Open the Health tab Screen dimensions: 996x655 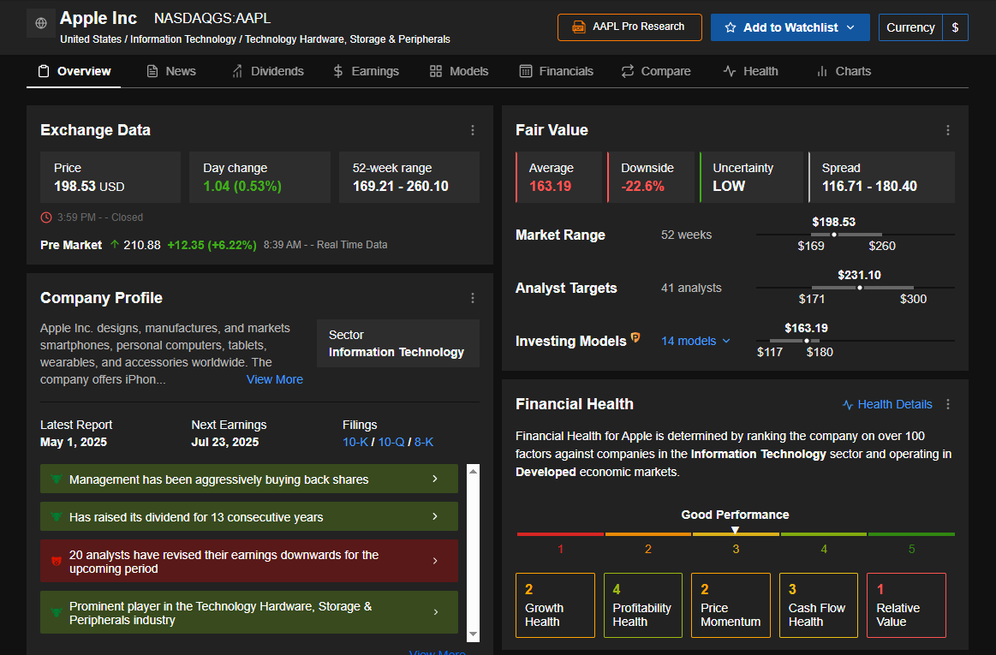click(x=750, y=71)
